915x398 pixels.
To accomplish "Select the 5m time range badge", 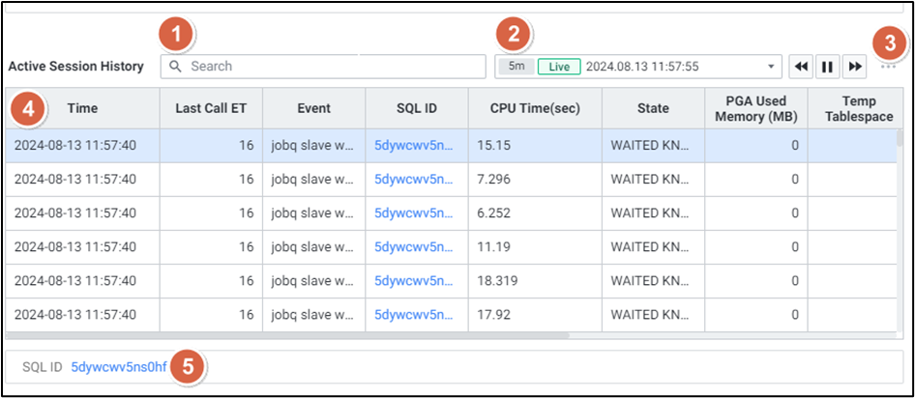I will pyautogui.click(x=517, y=67).
